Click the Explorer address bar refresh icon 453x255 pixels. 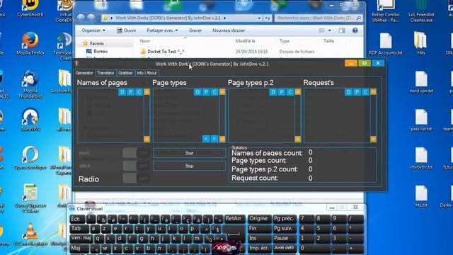click(268, 18)
